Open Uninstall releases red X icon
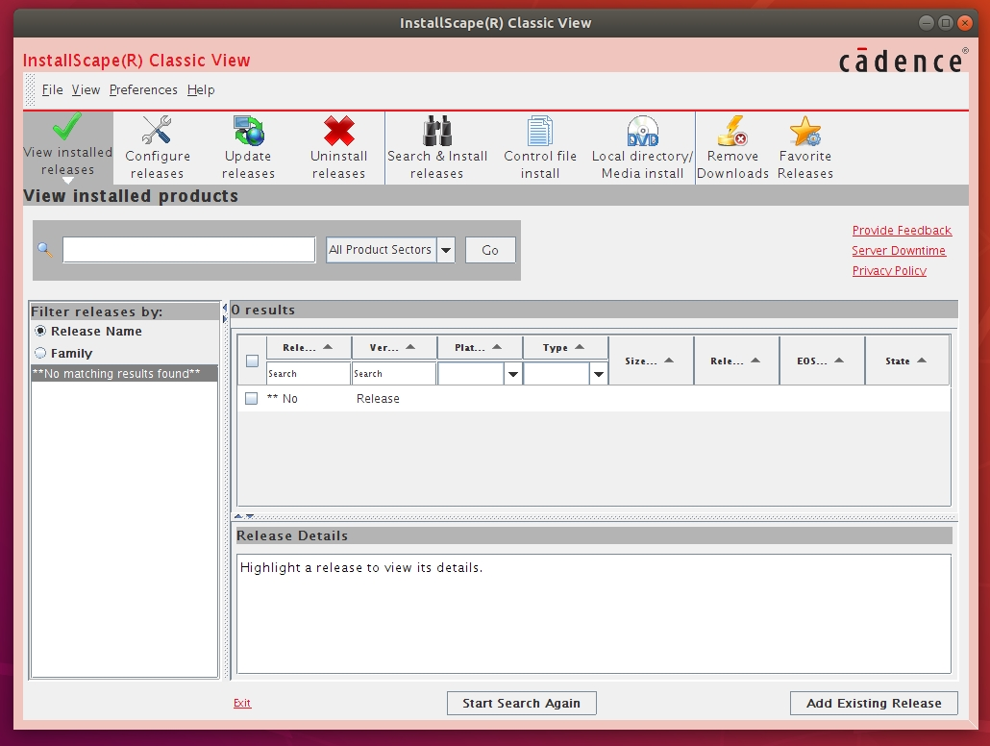 point(339,130)
